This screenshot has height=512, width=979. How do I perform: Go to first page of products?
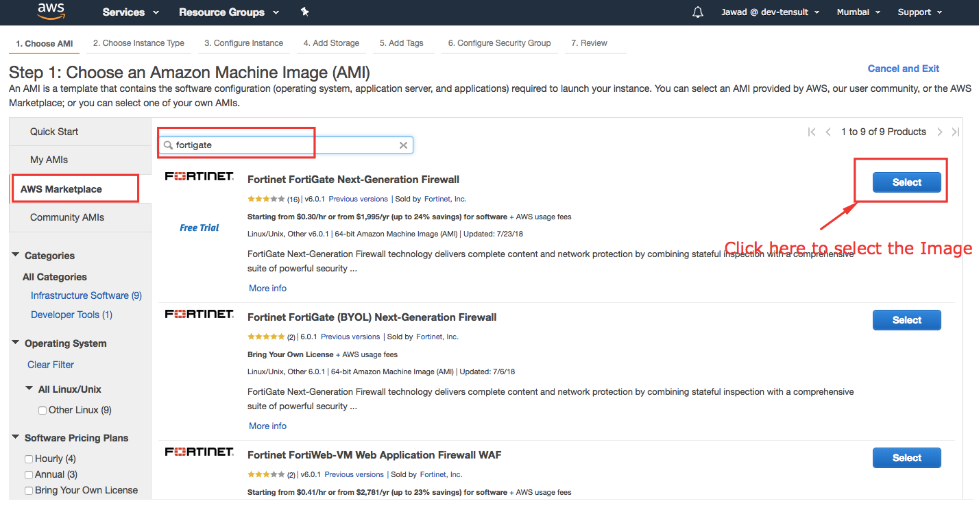tap(812, 132)
